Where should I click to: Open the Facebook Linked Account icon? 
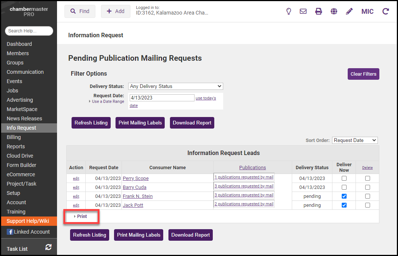(10, 232)
